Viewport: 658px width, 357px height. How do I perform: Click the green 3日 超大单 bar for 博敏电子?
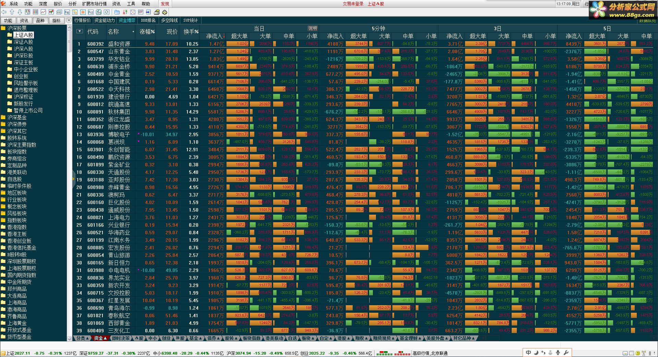click(x=476, y=134)
